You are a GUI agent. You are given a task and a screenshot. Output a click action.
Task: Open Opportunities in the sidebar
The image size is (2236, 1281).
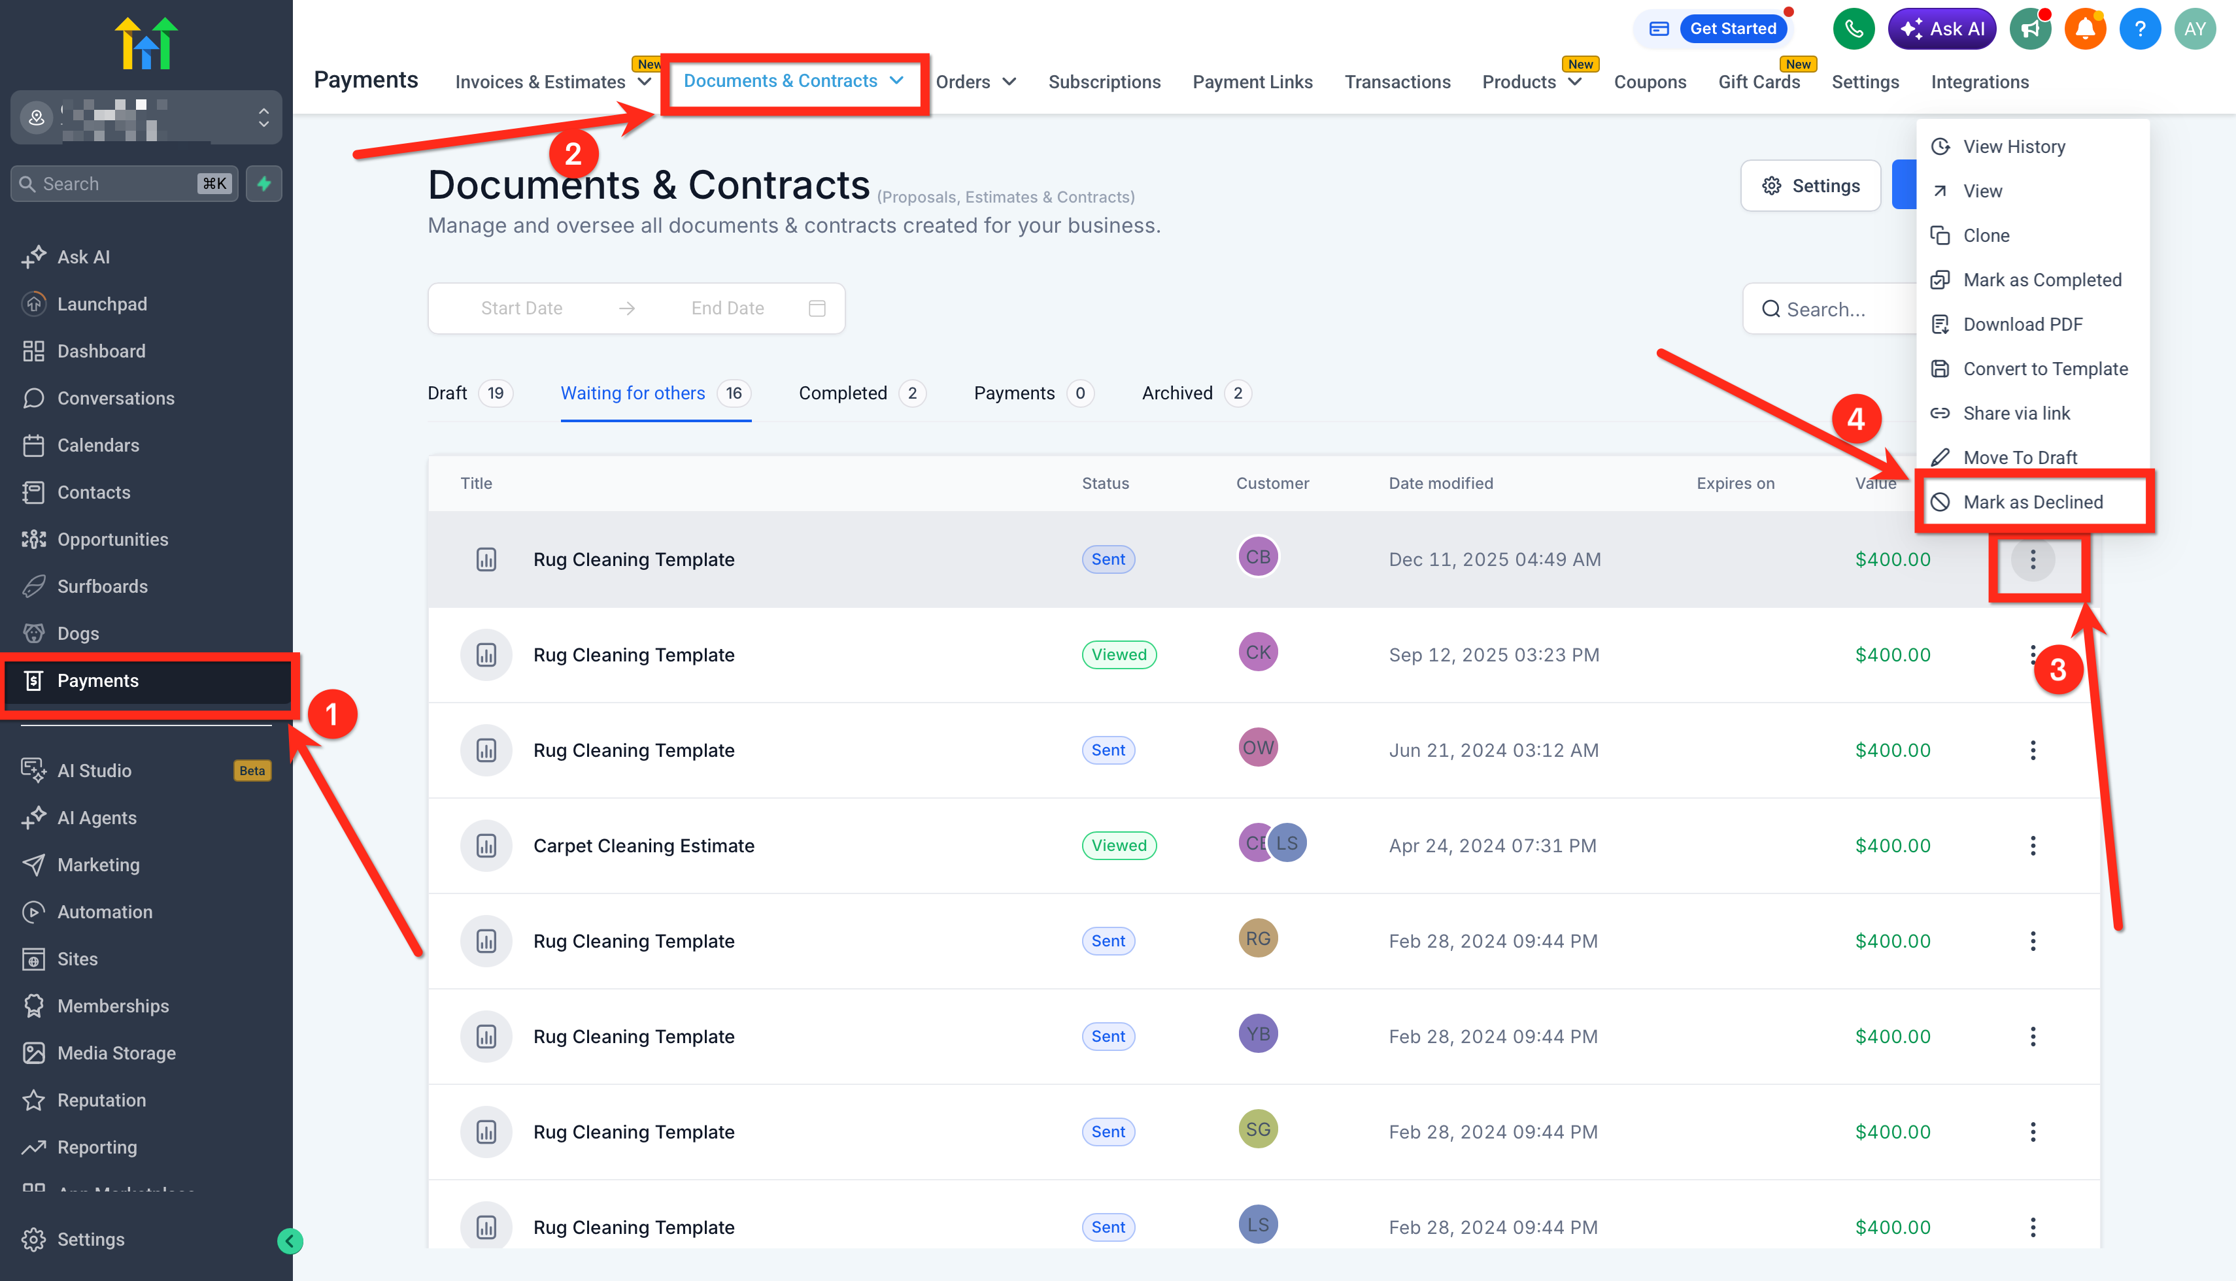pos(112,539)
